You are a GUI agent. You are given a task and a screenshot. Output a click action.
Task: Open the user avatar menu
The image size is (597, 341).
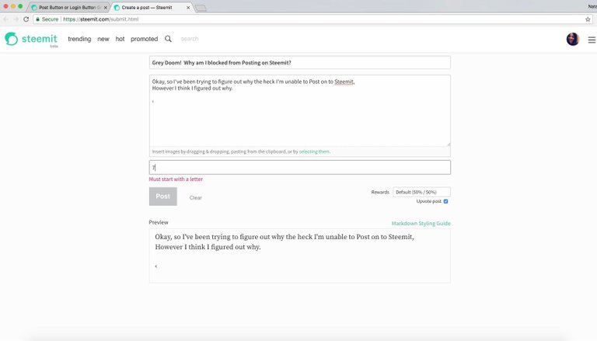coord(573,39)
